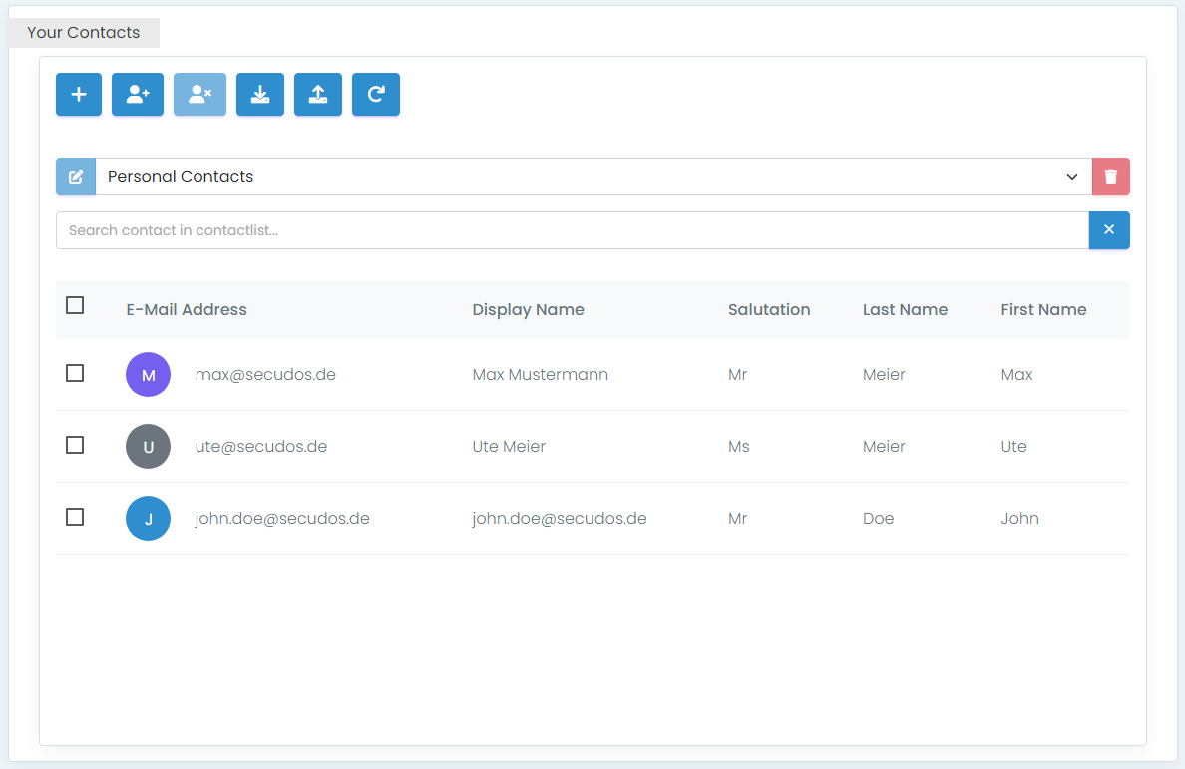Clear the search with the X button
The image size is (1185, 769).
pyautogui.click(x=1109, y=230)
